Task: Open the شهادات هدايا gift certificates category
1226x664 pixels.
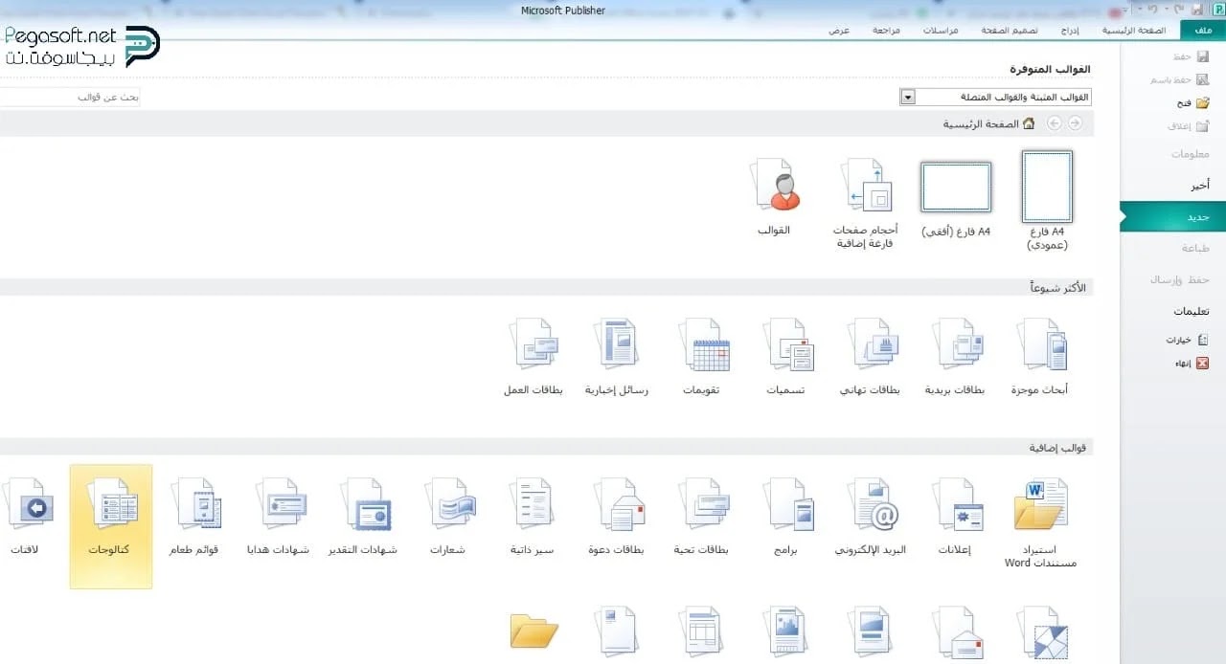Action: [279, 517]
